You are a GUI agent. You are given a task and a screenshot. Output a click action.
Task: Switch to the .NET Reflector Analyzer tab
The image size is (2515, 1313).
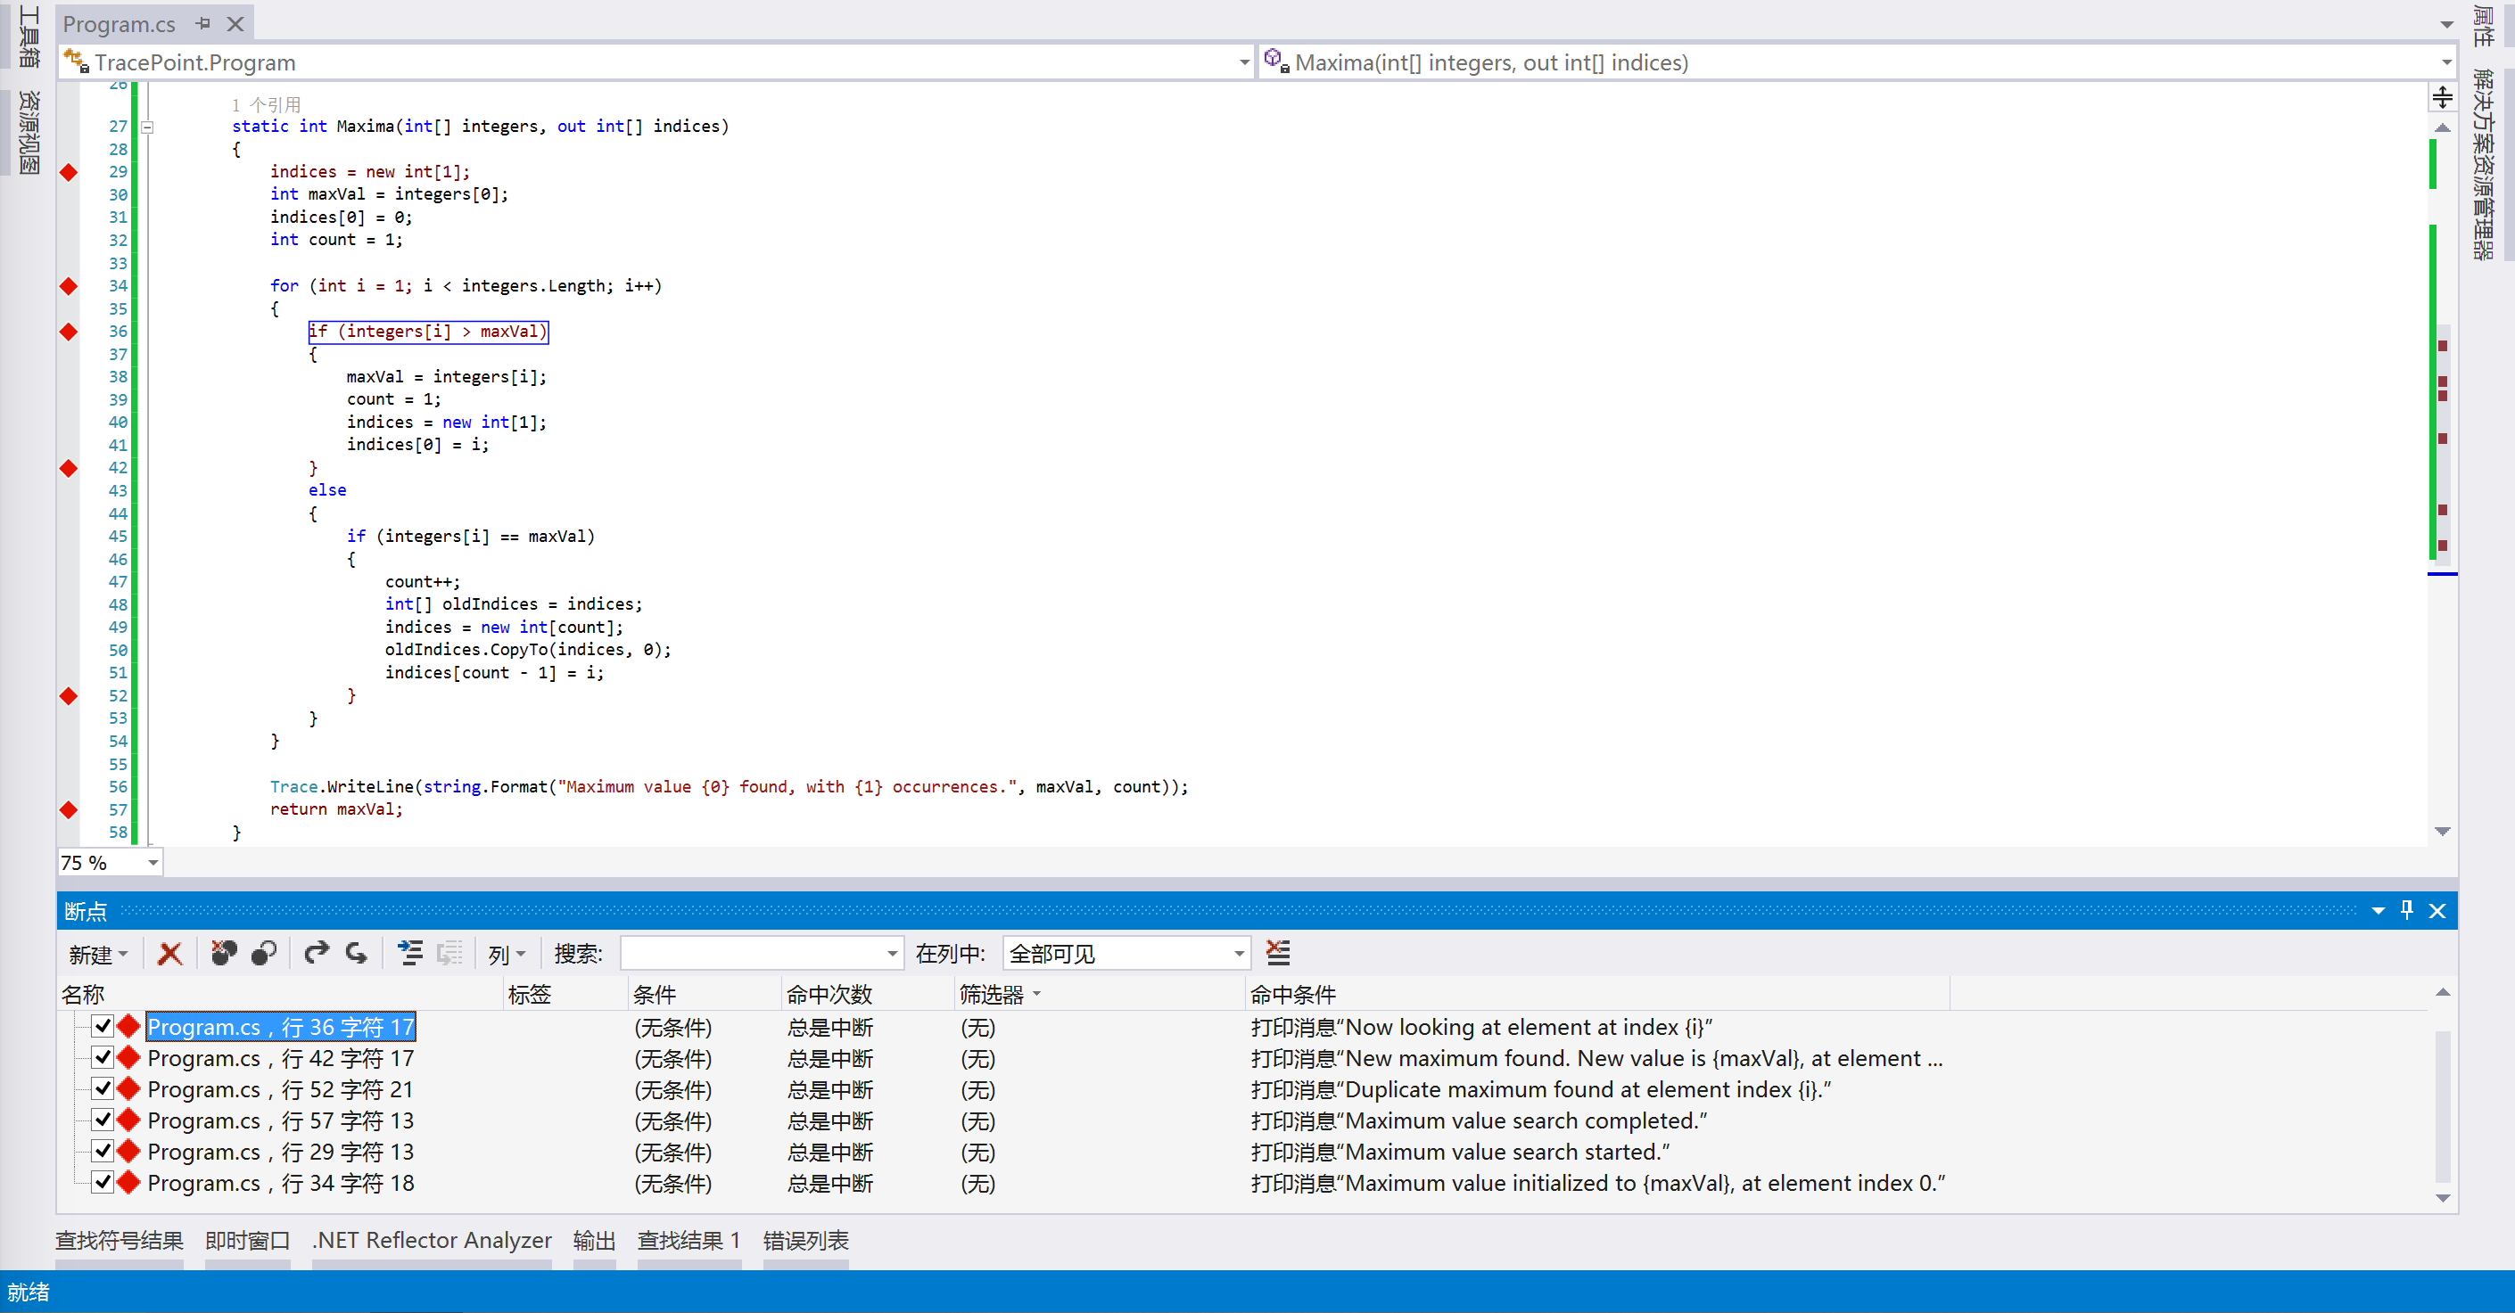tap(432, 1240)
